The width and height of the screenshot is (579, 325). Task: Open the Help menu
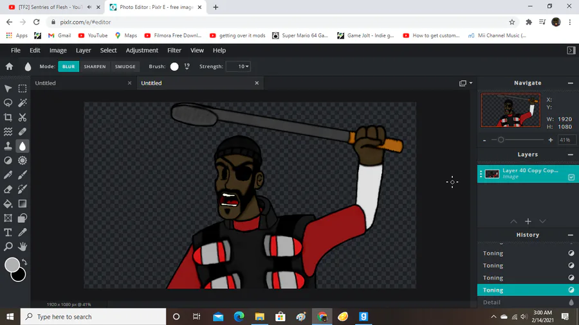pos(219,51)
